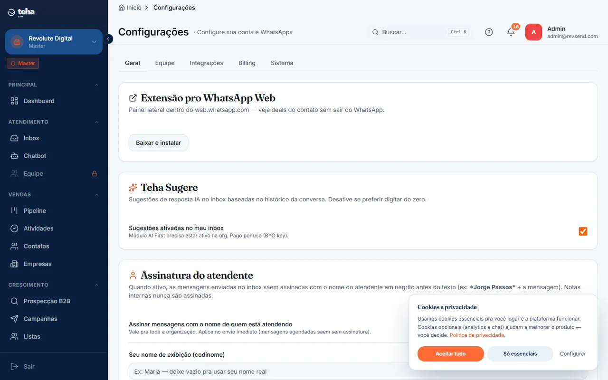Click the Inbox tray icon
The width and height of the screenshot is (608, 380).
(x=14, y=138)
